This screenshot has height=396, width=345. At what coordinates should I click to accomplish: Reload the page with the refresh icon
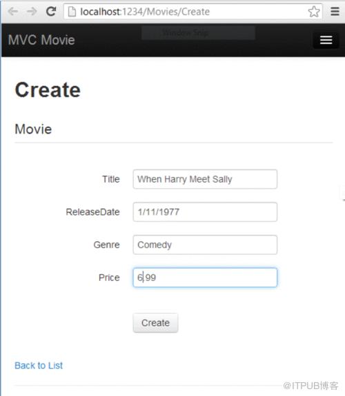click(x=51, y=12)
